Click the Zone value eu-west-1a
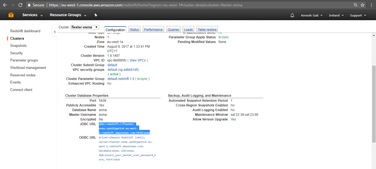 115,42
